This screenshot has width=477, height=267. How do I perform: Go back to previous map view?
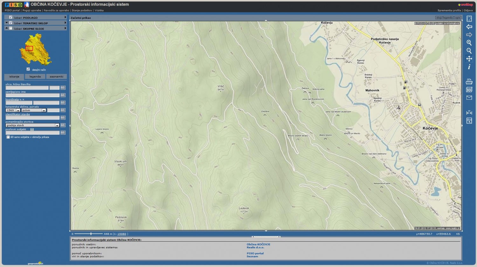click(x=469, y=27)
